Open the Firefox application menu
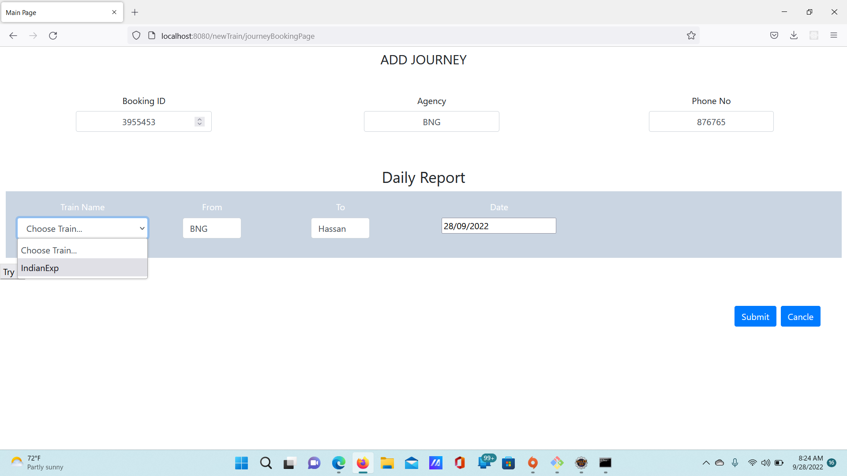This screenshot has width=847, height=476. [x=834, y=35]
